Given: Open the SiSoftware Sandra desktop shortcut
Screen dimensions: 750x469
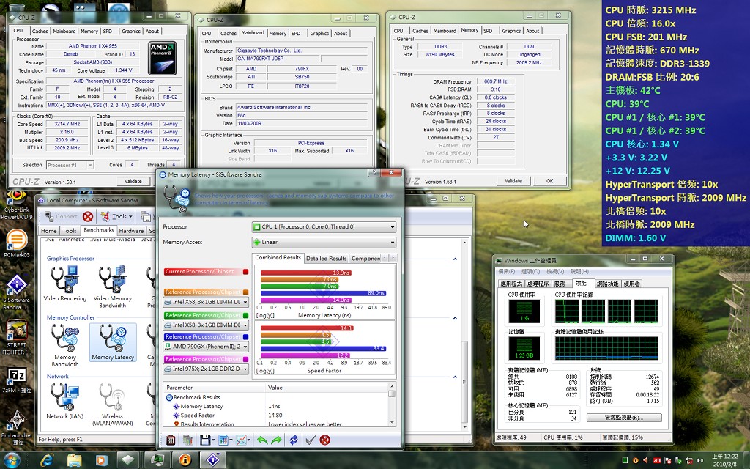Looking at the screenshot, I should pos(16,292).
